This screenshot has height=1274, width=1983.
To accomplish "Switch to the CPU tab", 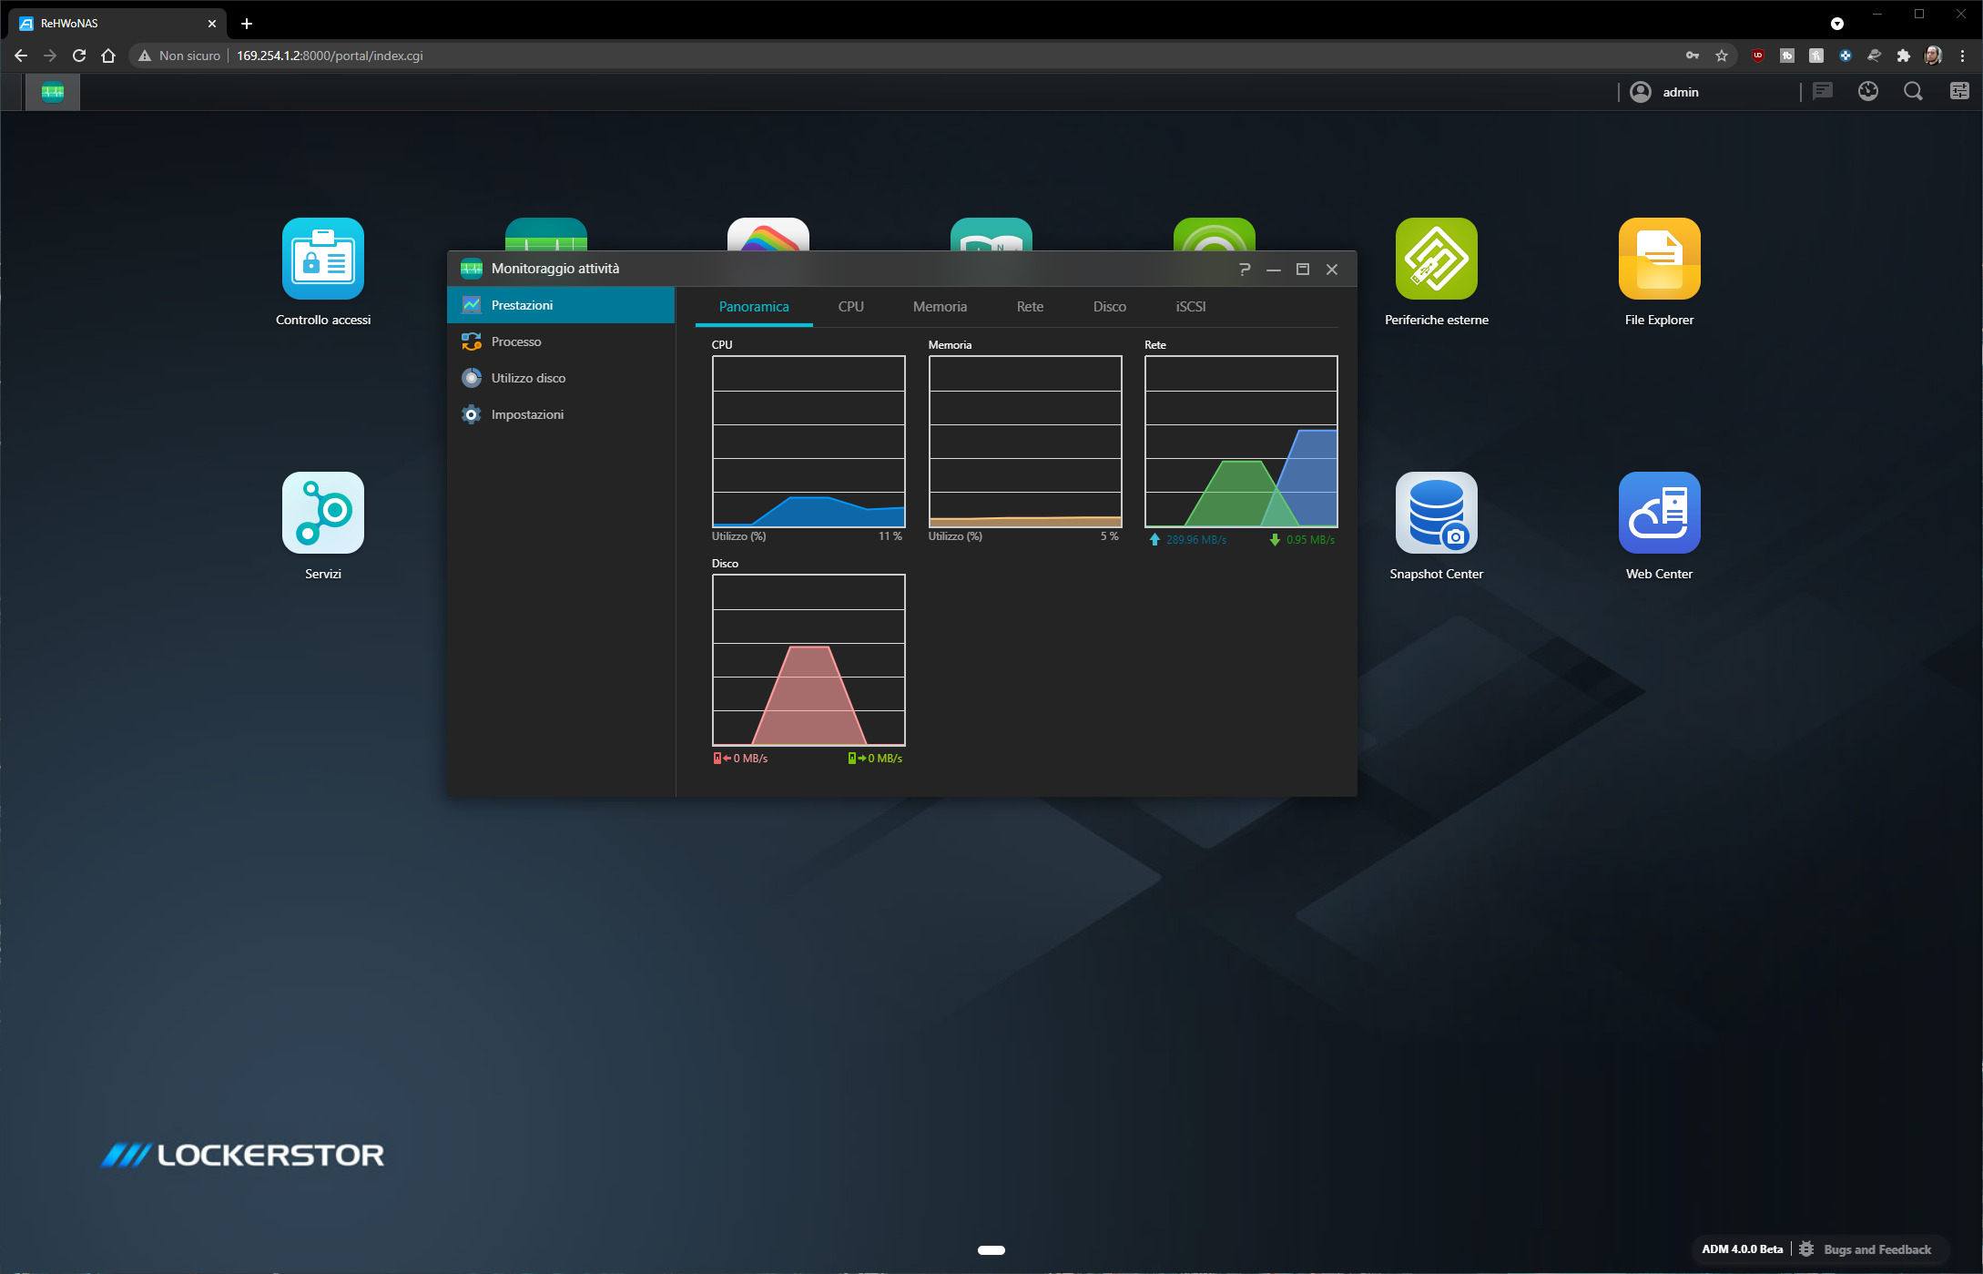I will pyautogui.click(x=850, y=307).
